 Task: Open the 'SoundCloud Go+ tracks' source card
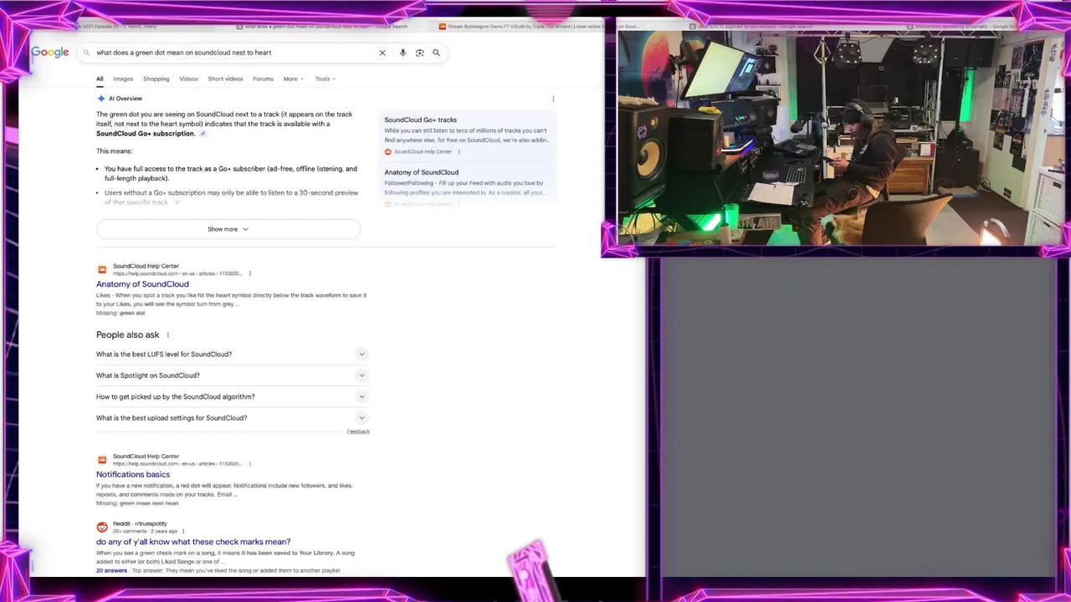click(x=467, y=135)
